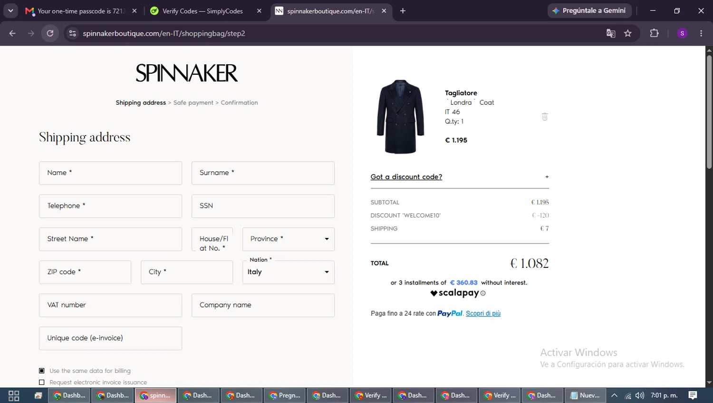Click the scrollbar down arrow
Screen dimensions: 713x403
click(709, 383)
